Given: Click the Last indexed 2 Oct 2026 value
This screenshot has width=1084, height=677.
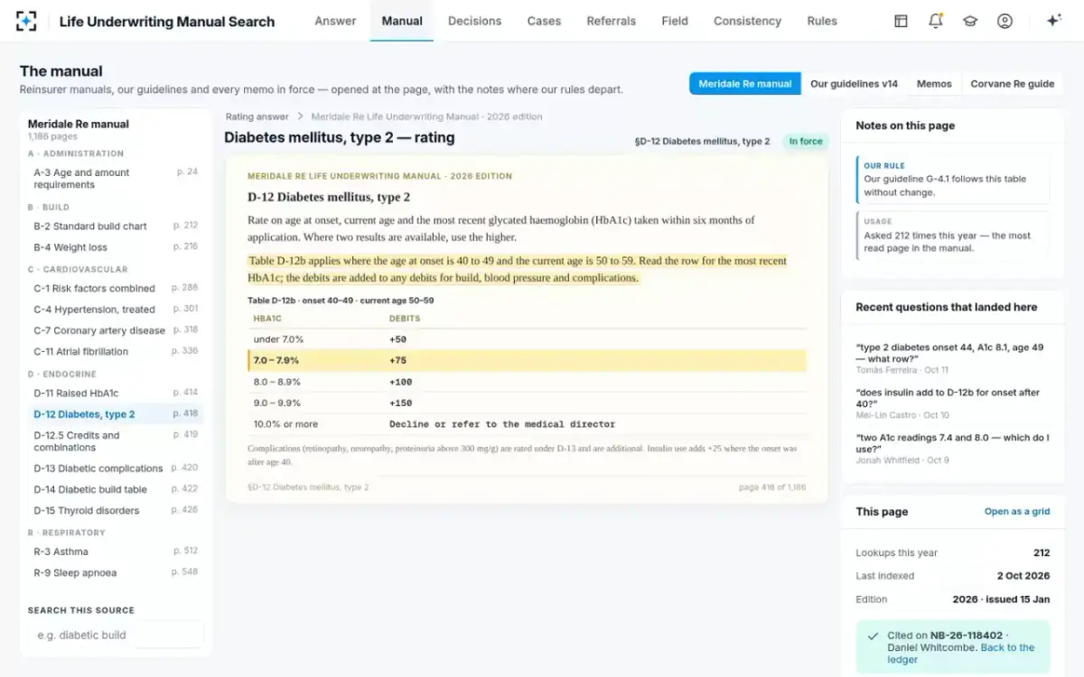Looking at the screenshot, I should tap(1023, 576).
